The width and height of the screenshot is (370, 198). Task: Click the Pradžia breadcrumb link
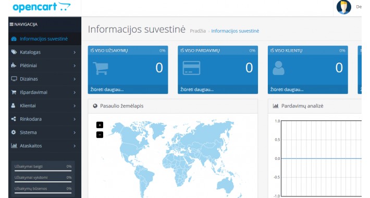click(198, 31)
